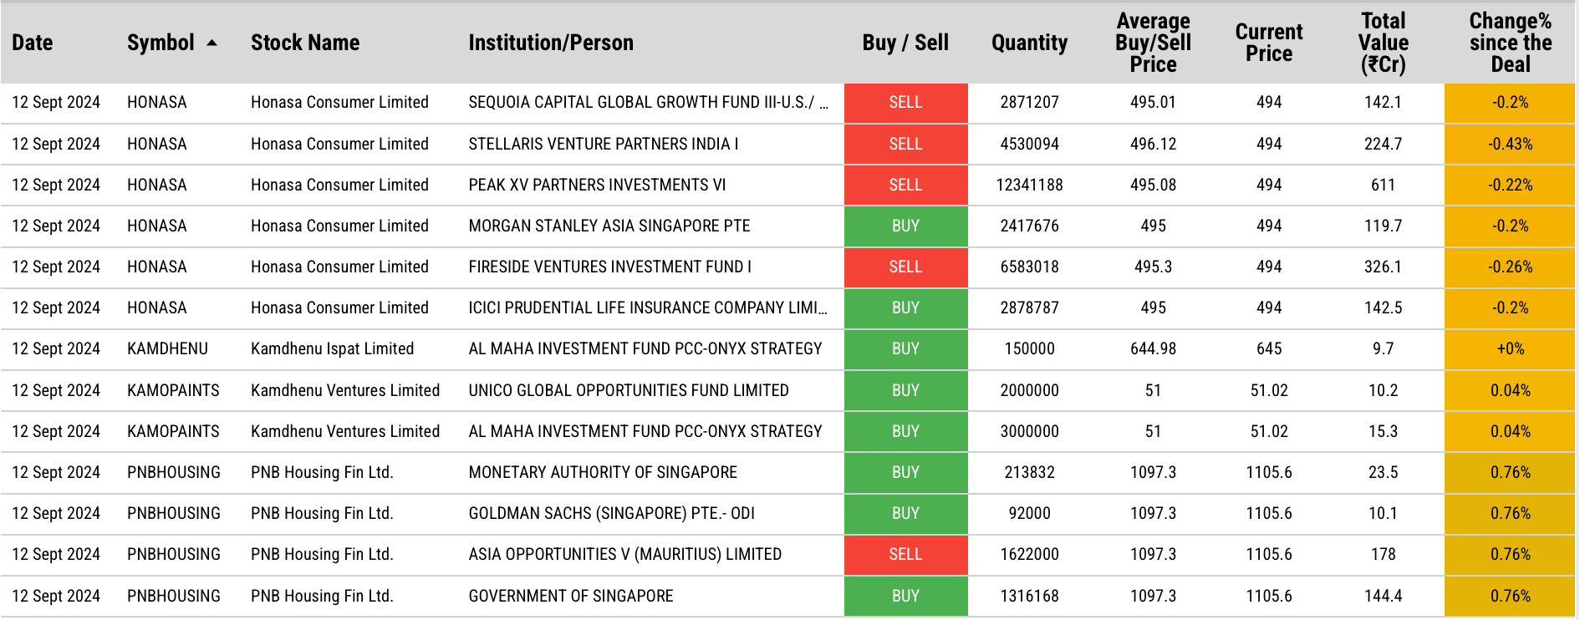Viewport: 1580px width, 620px height.
Task: Select Kamdhenu Ispat Limited stock name
Action: (x=332, y=348)
